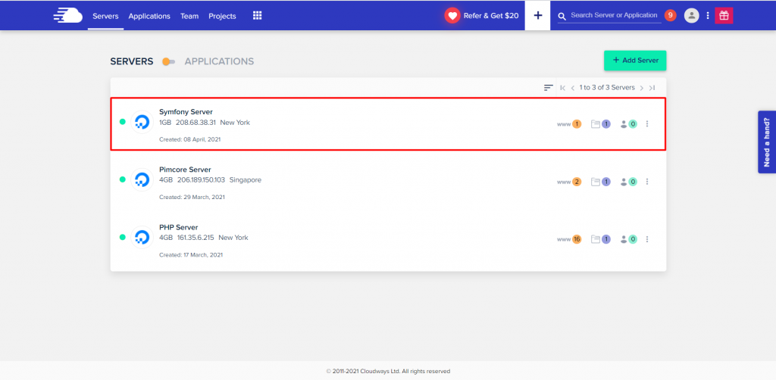Open the user profile avatar

pos(691,15)
